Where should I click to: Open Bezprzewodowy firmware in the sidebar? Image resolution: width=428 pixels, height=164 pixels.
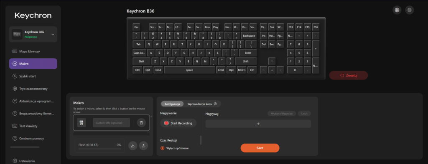coord(33,113)
